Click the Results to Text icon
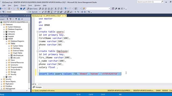The height and width of the screenshot is (96, 172). (65, 12)
